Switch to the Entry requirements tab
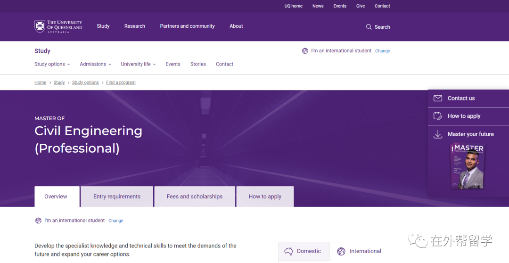This screenshot has width=509, height=263. [x=117, y=197]
